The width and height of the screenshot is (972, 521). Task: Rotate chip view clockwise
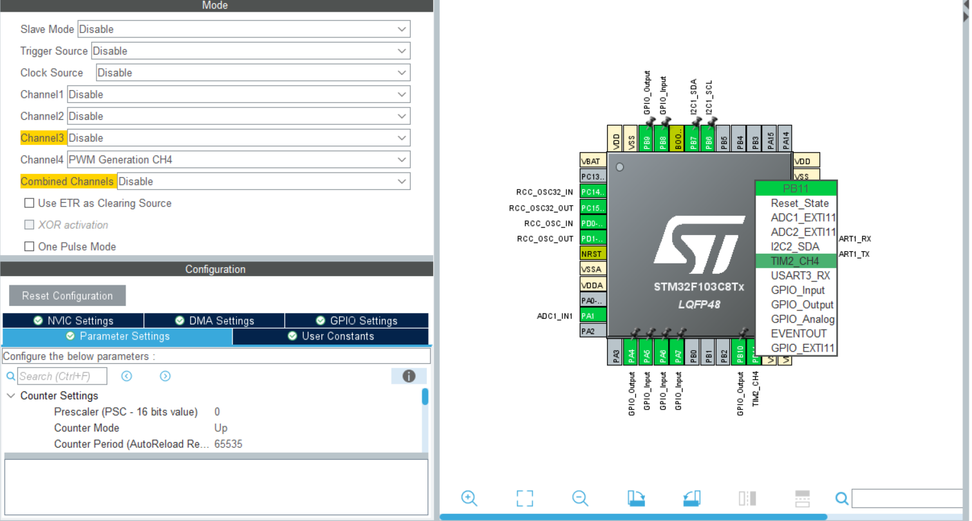(x=636, y=498)
